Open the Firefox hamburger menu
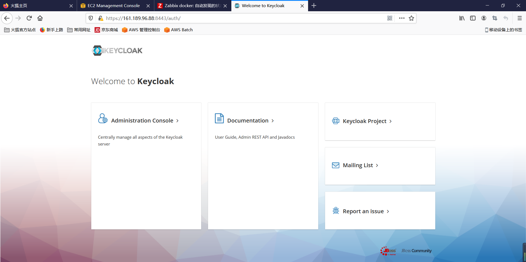 519,18
